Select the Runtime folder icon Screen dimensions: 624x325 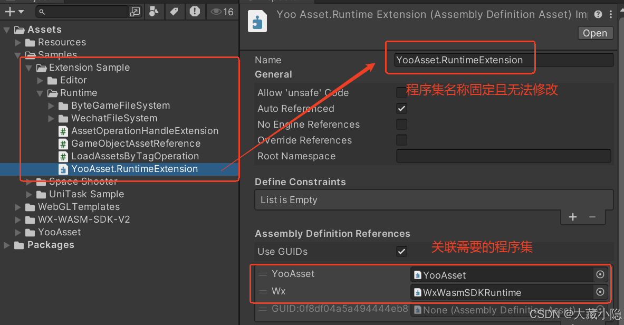[x=53, y=93]
